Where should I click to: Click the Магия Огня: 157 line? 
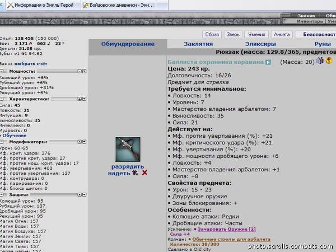coord(19,221)
